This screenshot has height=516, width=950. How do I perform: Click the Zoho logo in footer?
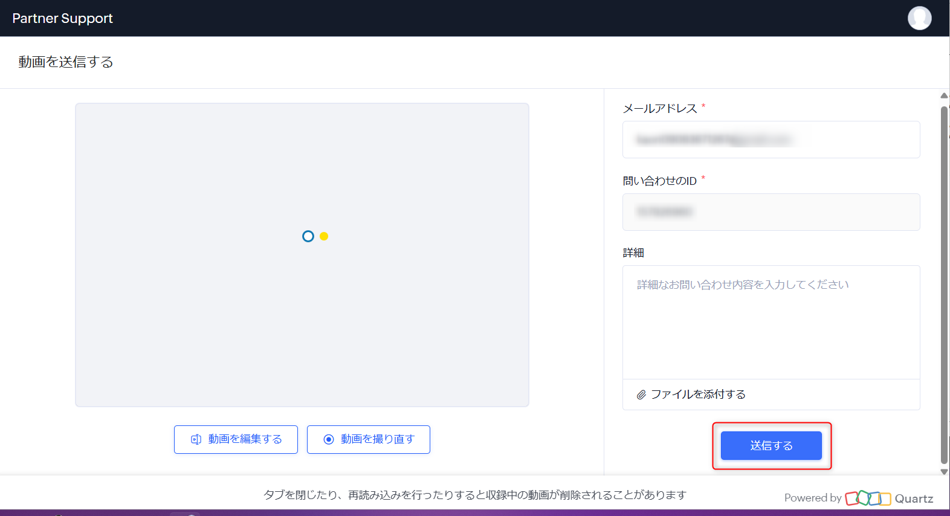coord(868,498)
